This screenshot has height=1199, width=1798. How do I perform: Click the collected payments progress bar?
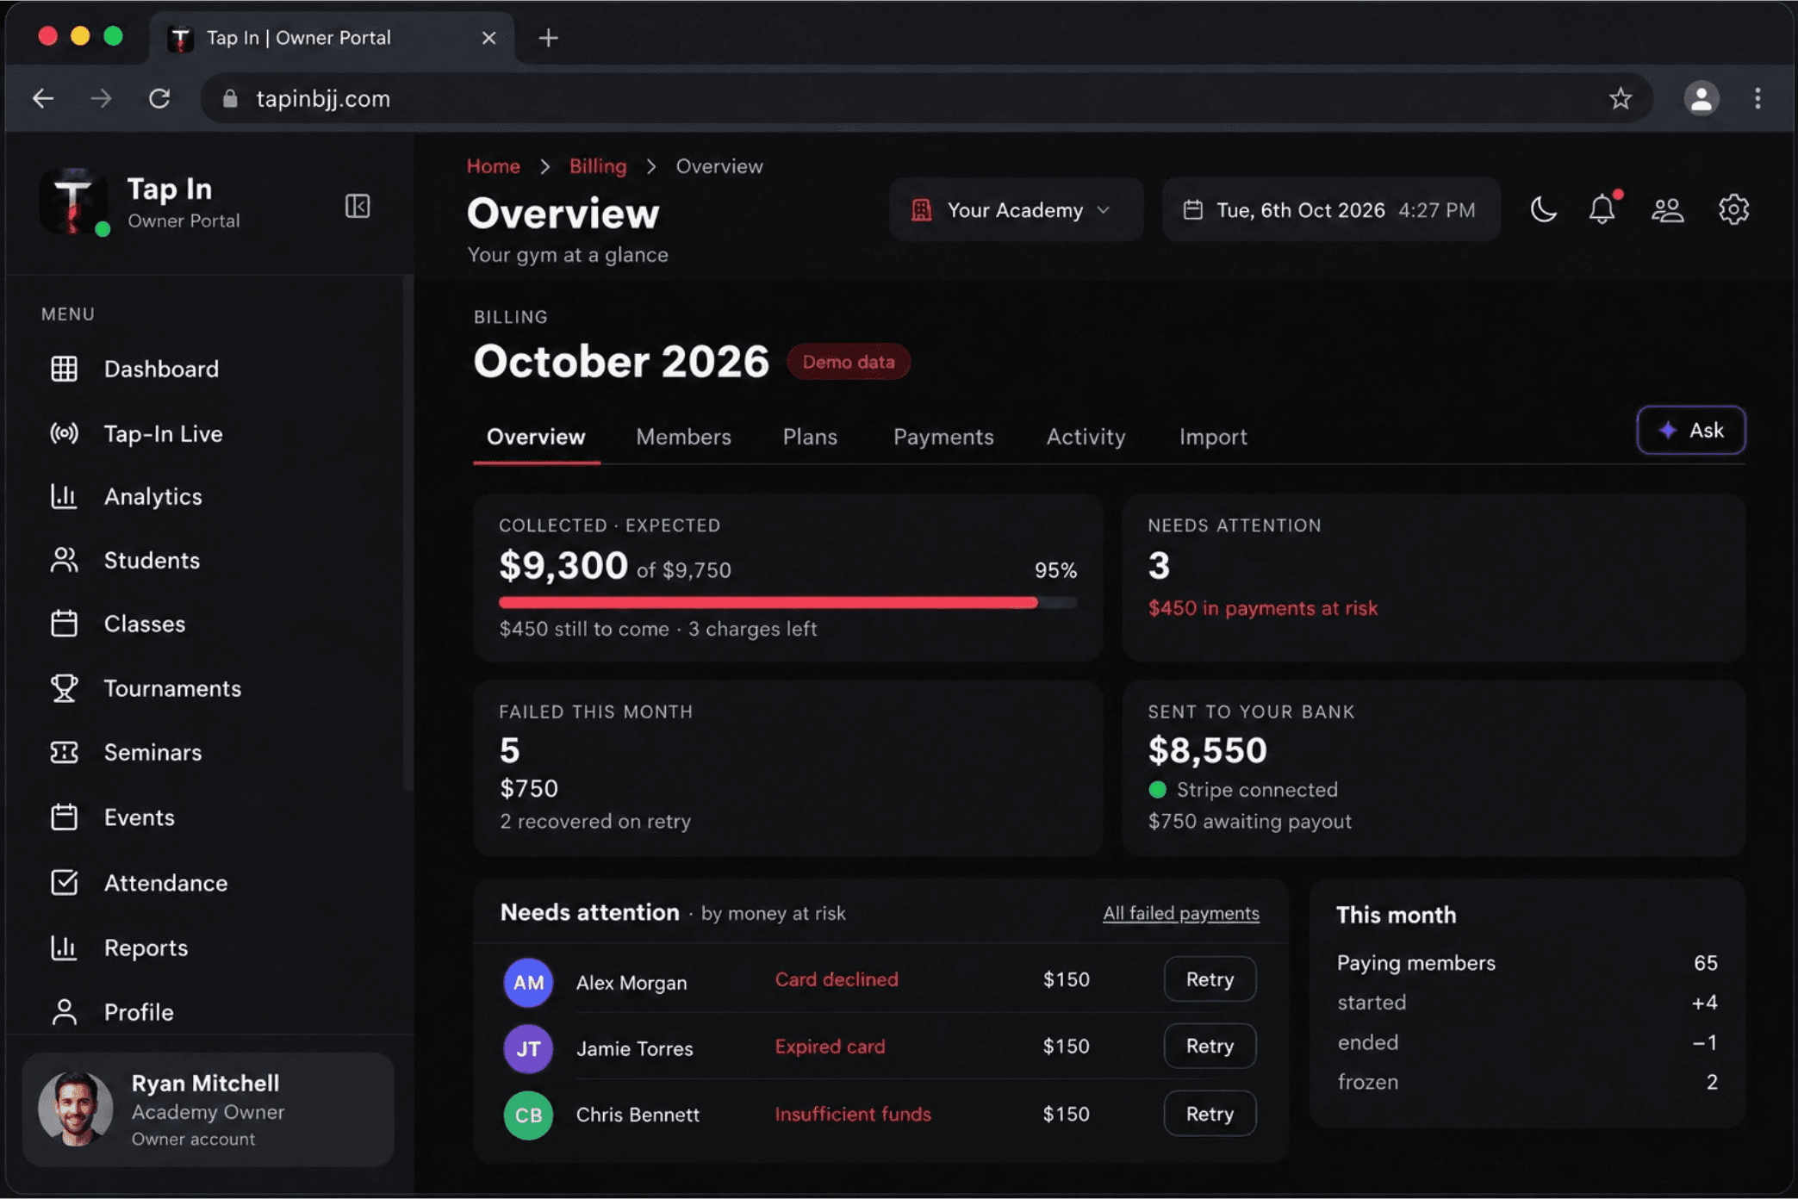(x=788, y=603)
